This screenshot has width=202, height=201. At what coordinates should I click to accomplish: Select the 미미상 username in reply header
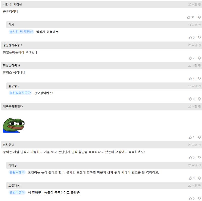12,165
